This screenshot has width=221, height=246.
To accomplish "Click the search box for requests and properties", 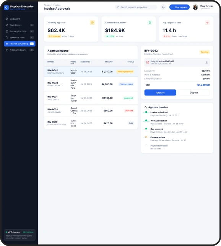I will tap(136, 7).
